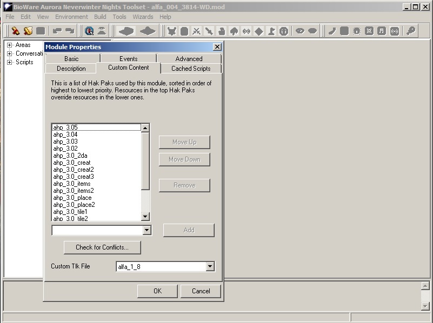Click the Hak Pak list scroll down arrow
This screenshot has width=433, height=323.
coord(145,217)
